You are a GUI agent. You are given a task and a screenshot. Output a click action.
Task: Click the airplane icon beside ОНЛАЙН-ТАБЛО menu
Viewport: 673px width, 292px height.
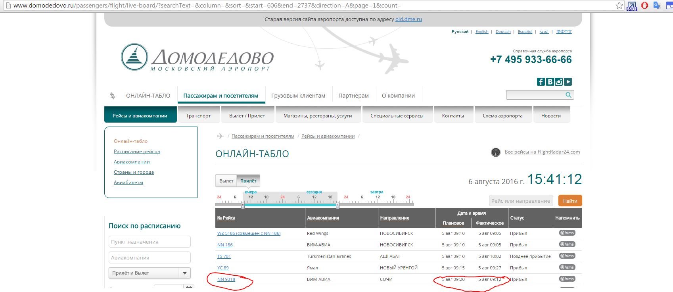tap(113, 96)
